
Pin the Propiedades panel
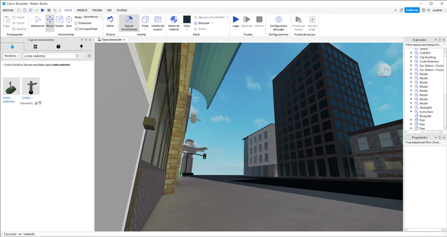coord(440,138)
